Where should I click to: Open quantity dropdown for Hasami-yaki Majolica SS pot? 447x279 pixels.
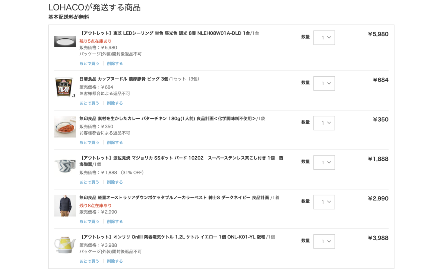click(324, 163)
